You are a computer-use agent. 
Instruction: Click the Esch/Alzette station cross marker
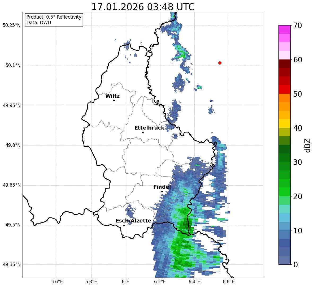point(124,225)
